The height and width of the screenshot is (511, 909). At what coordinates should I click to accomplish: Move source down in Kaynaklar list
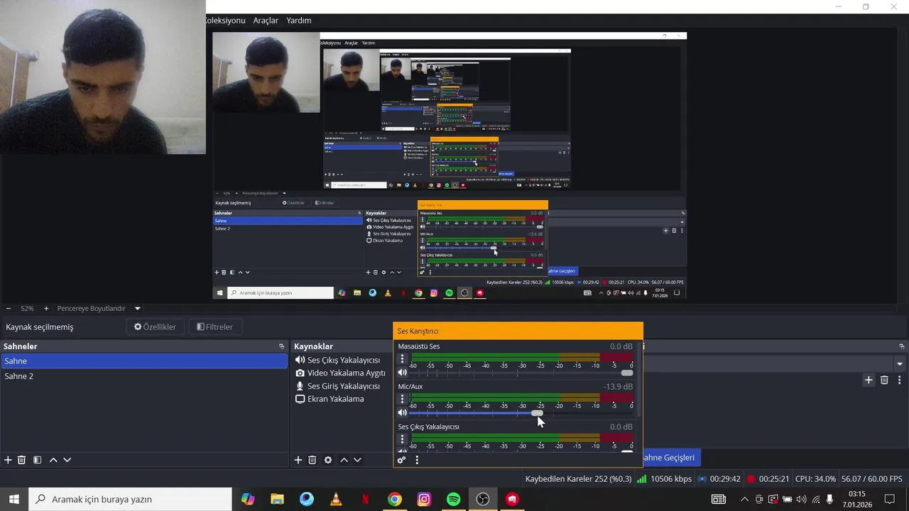(x=357, y=460)
